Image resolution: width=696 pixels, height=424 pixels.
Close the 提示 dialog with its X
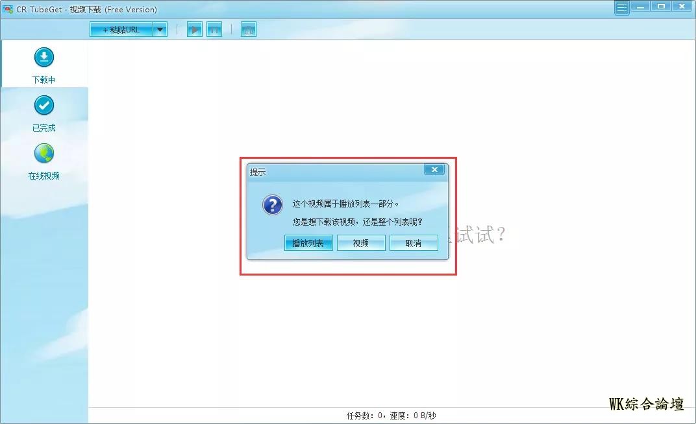pos(434,170)
